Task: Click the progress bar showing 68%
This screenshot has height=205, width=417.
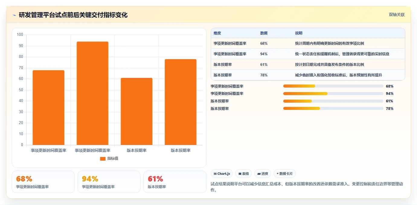Action: (x=333, y=86)
